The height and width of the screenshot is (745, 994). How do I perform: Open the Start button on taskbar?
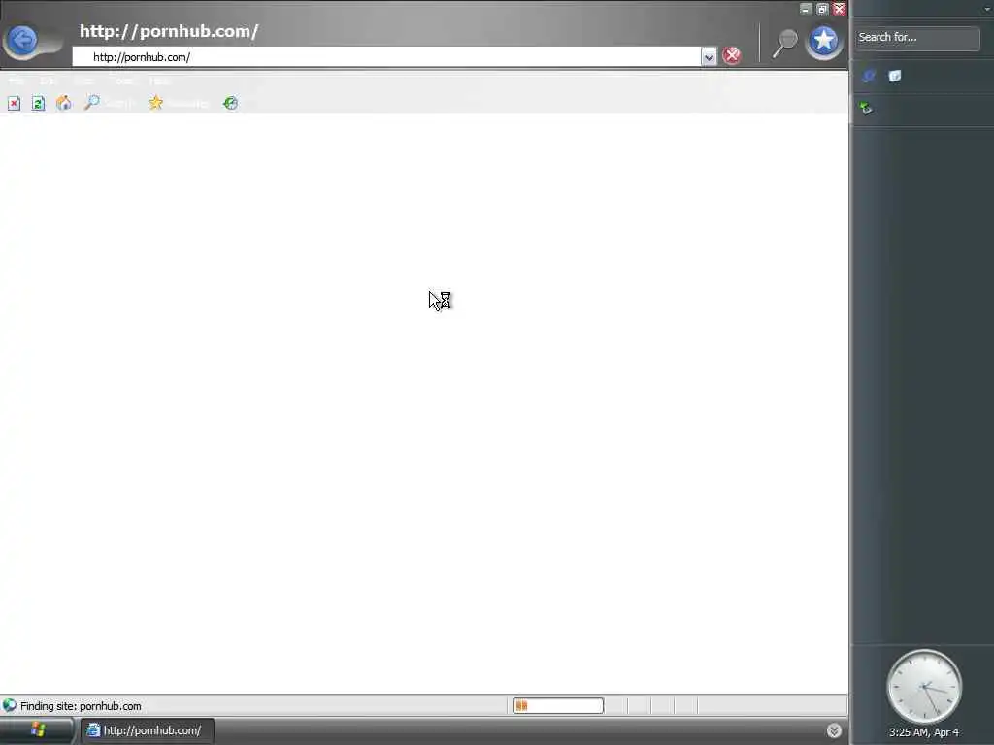[x=38, y=730]
